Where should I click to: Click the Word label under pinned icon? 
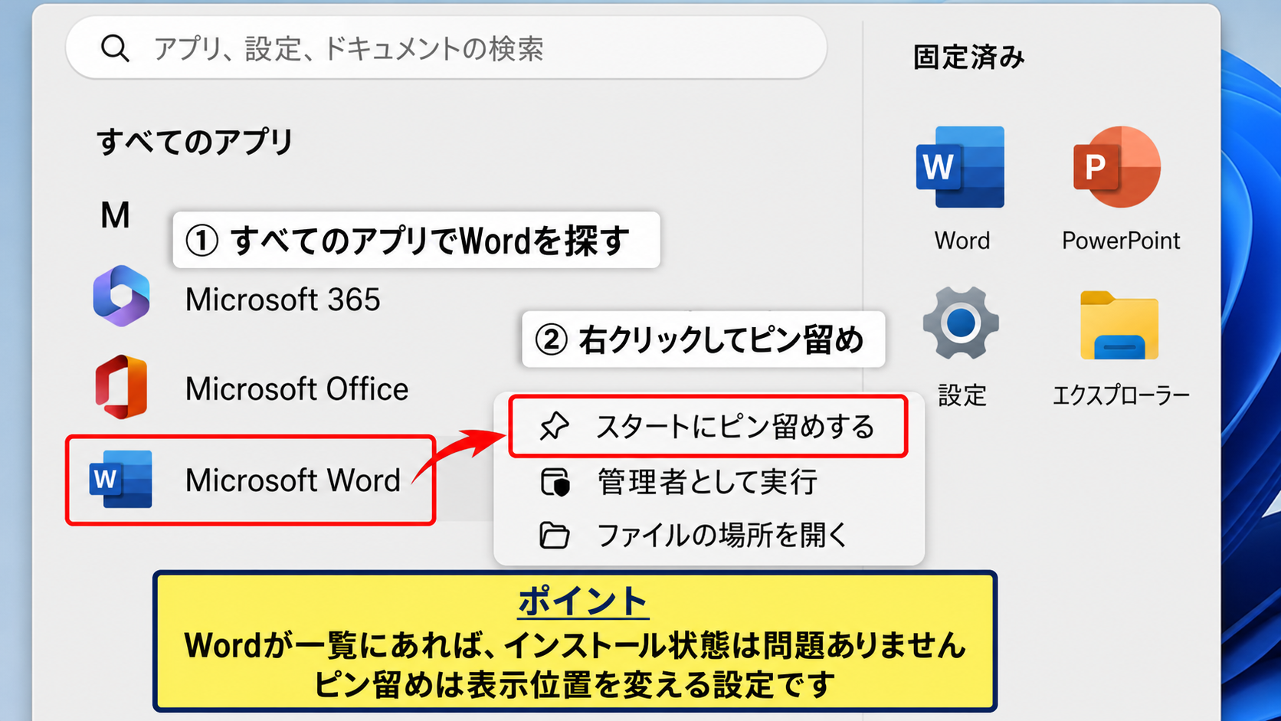point(962,241)
